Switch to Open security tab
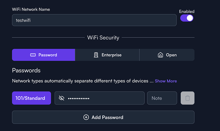 tap(167, 55)
